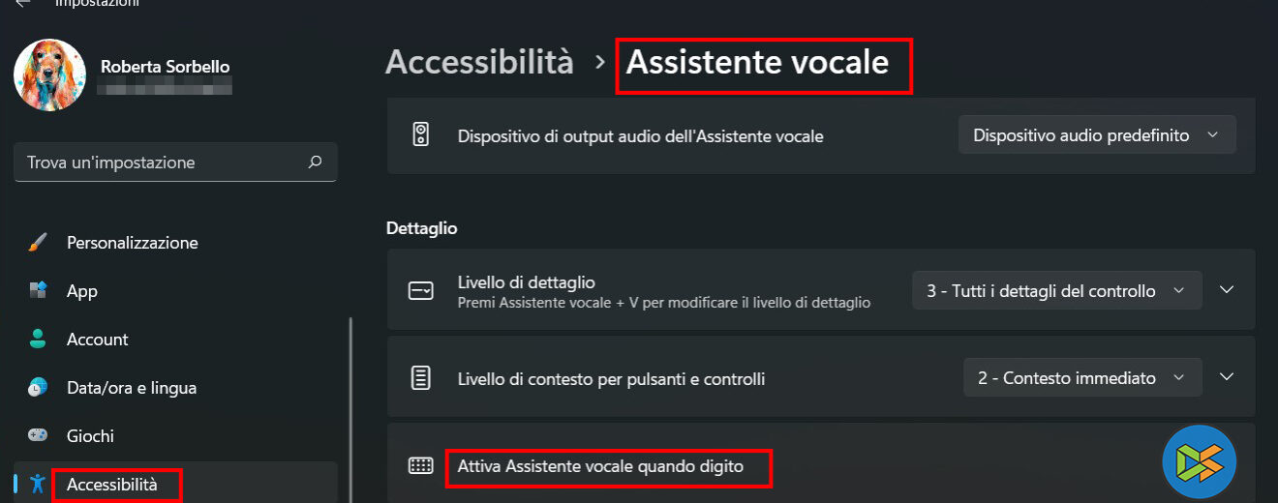1278x503 pixels.
Task: Click the back arrow icon
Action: click(23, 3)
